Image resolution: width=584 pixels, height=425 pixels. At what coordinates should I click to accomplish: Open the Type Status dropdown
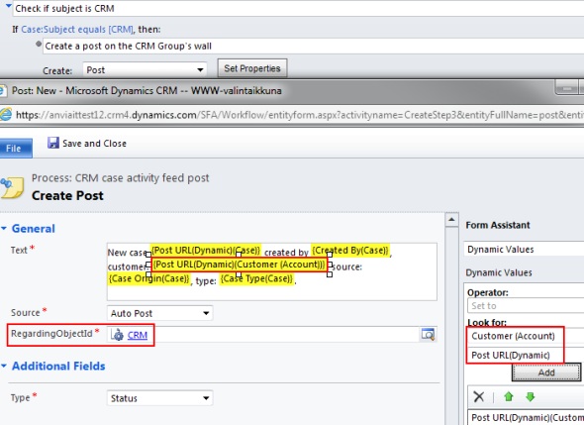click(159, 398)
